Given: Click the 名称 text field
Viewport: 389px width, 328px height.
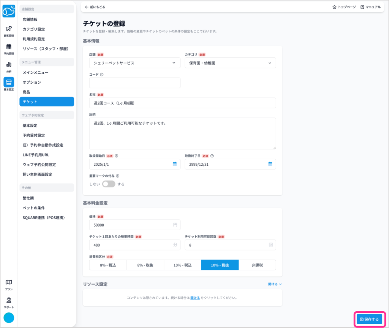Looking at the screenshot, I should 182,103.
